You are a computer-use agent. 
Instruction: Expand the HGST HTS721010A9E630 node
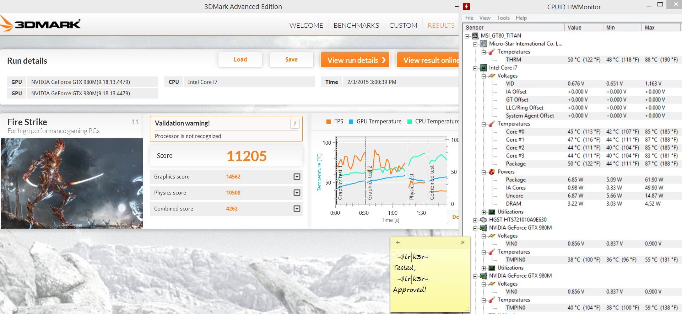coord(475,220)
